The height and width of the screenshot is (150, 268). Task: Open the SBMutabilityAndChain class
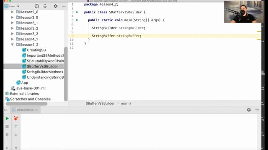45,61
